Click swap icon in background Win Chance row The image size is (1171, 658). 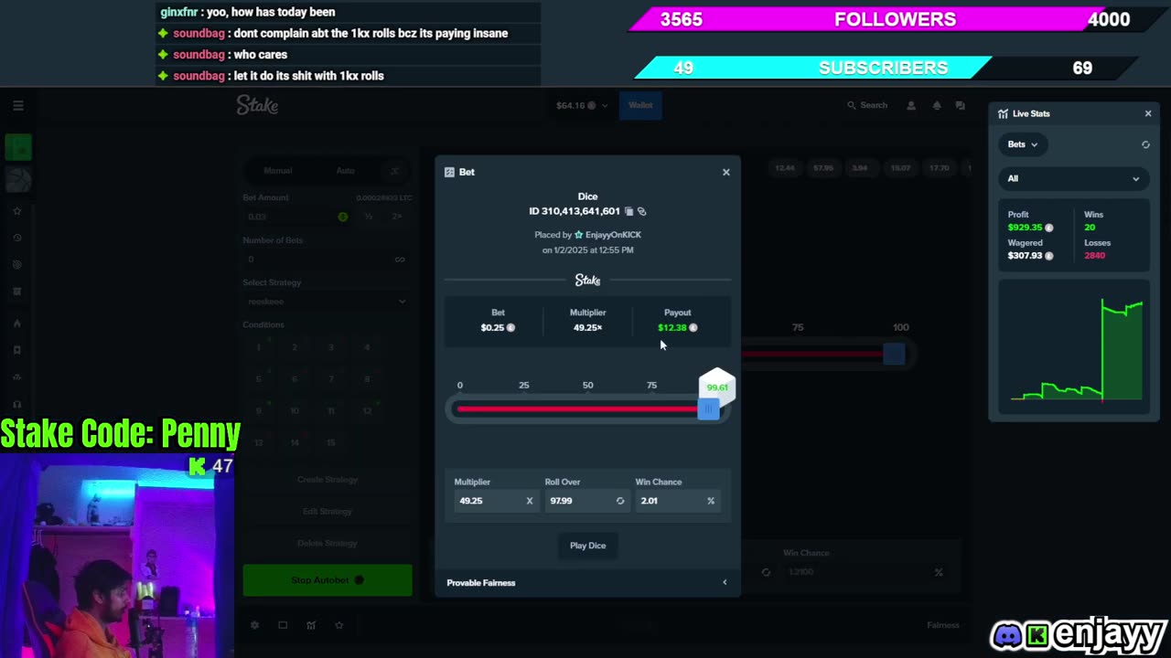[x=766, y=572]
